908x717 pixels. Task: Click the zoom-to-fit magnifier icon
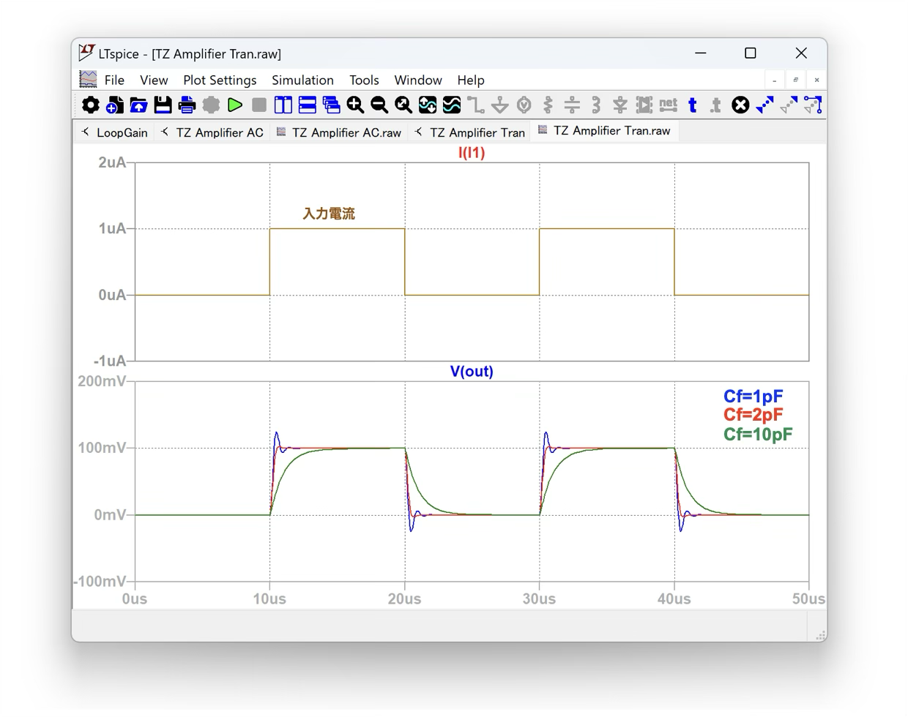coord(403,105)
